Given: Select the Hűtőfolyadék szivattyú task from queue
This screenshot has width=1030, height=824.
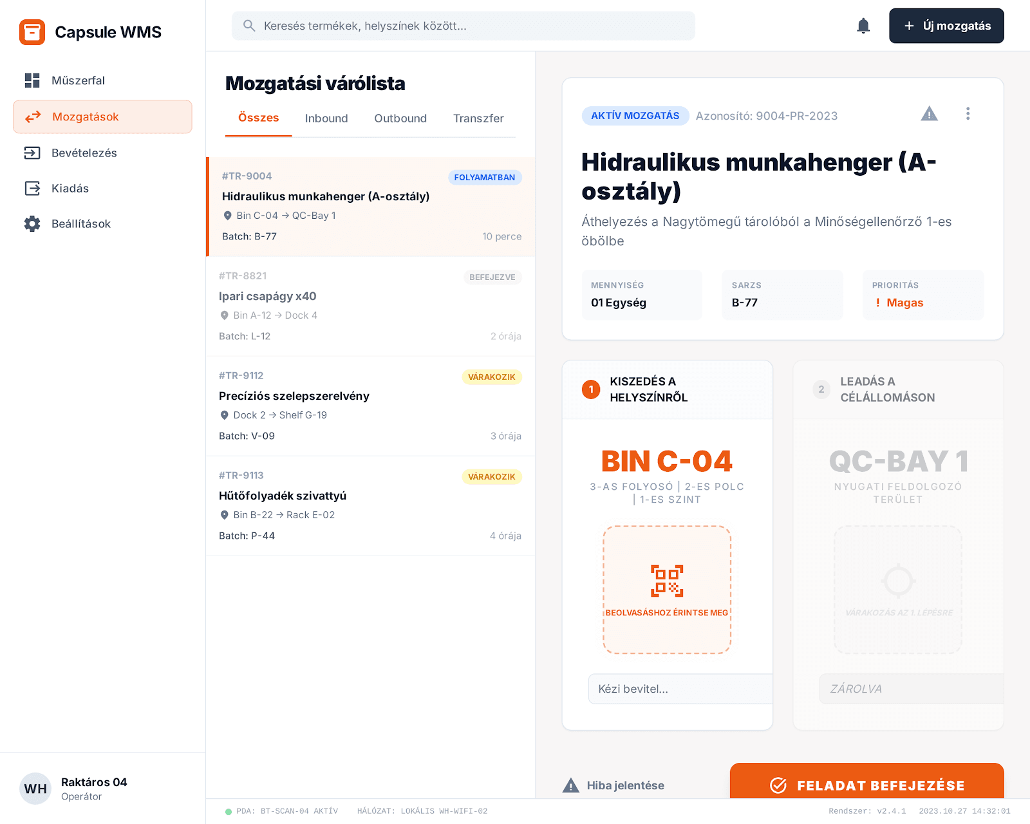Looking at the screenshot, I should 370,505.
